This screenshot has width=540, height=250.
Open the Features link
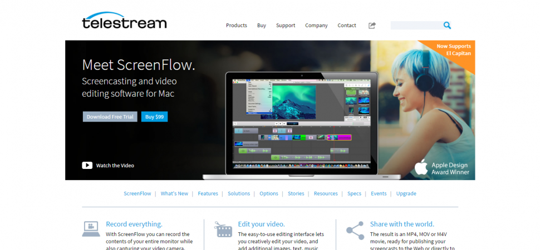pyautogui.click(x=208, y=193)
